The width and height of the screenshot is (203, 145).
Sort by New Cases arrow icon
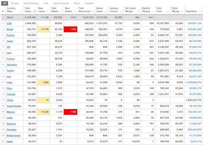(x=47, y=11)
